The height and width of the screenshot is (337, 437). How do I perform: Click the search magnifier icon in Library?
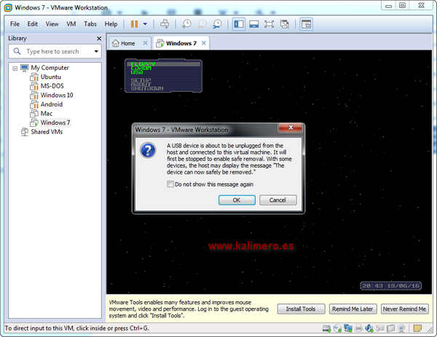point(17,51)
